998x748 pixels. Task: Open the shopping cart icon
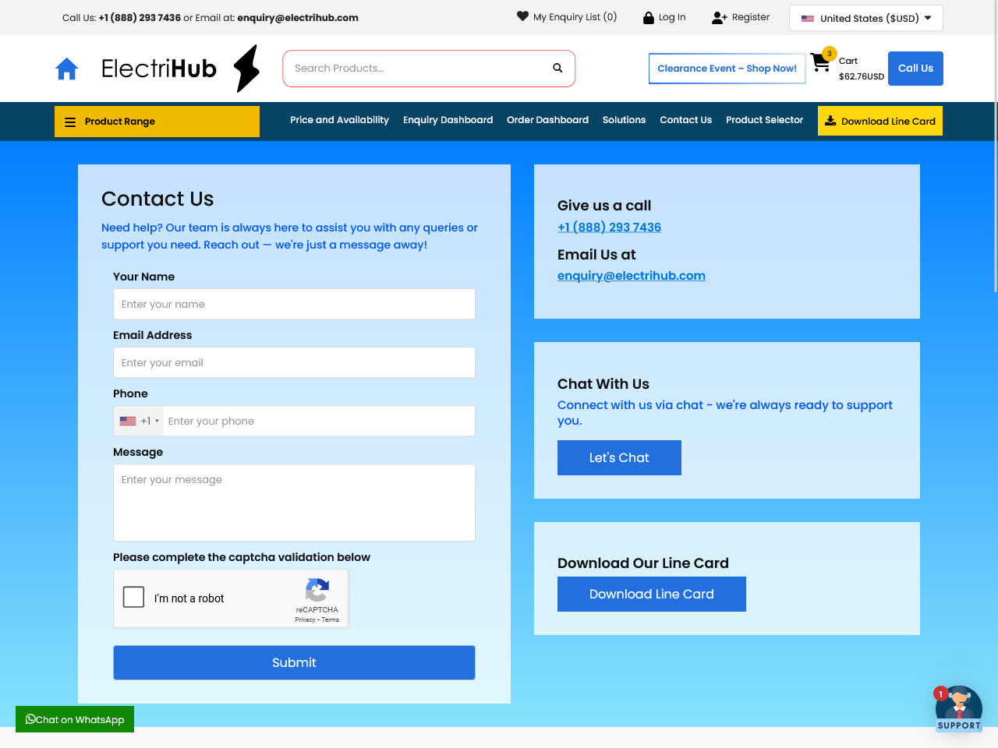[820, 62]
